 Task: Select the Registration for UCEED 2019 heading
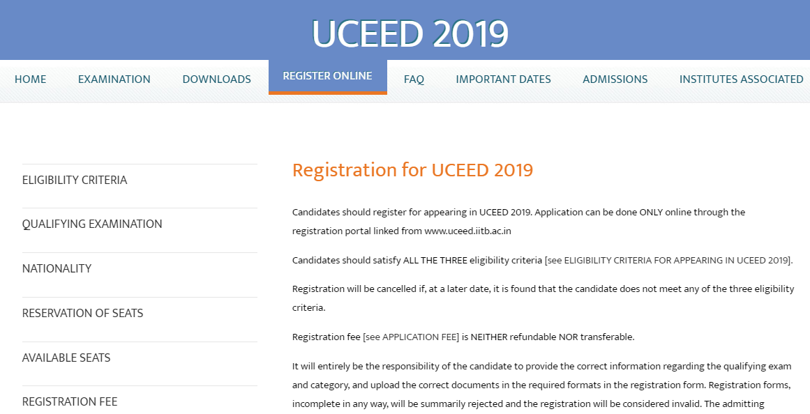pyautogui.click(x=413, y=169)
